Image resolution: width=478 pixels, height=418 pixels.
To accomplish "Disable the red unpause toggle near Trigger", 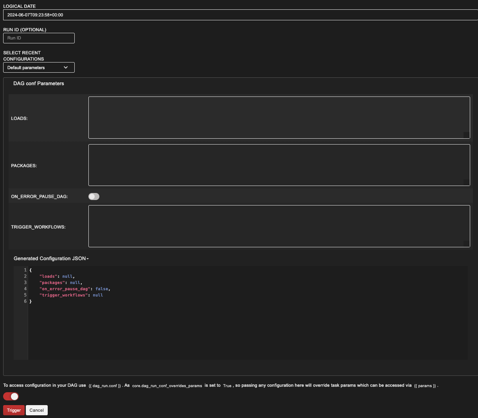I will point(11,396).
